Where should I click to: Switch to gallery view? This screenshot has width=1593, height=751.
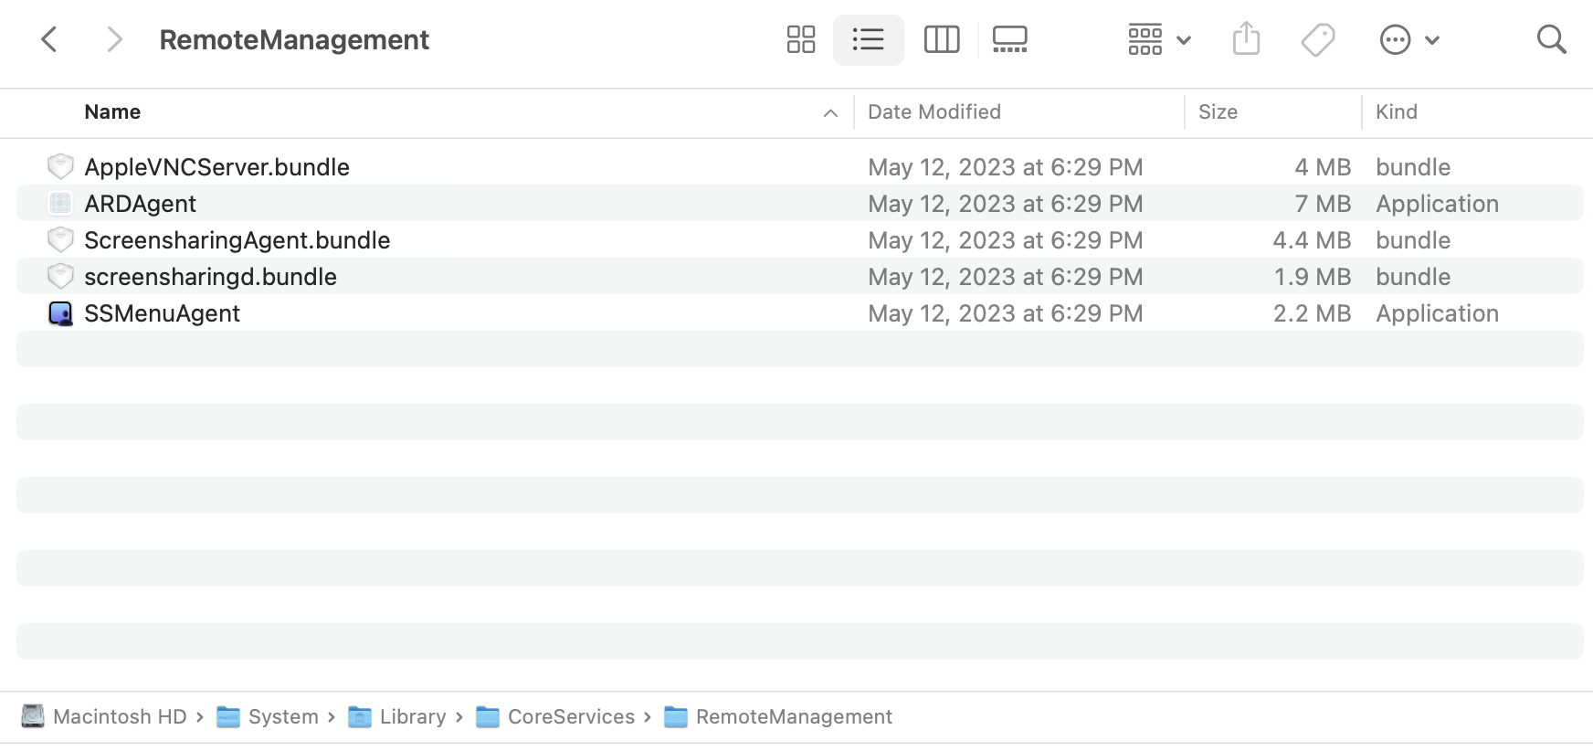pos(1009,40)
